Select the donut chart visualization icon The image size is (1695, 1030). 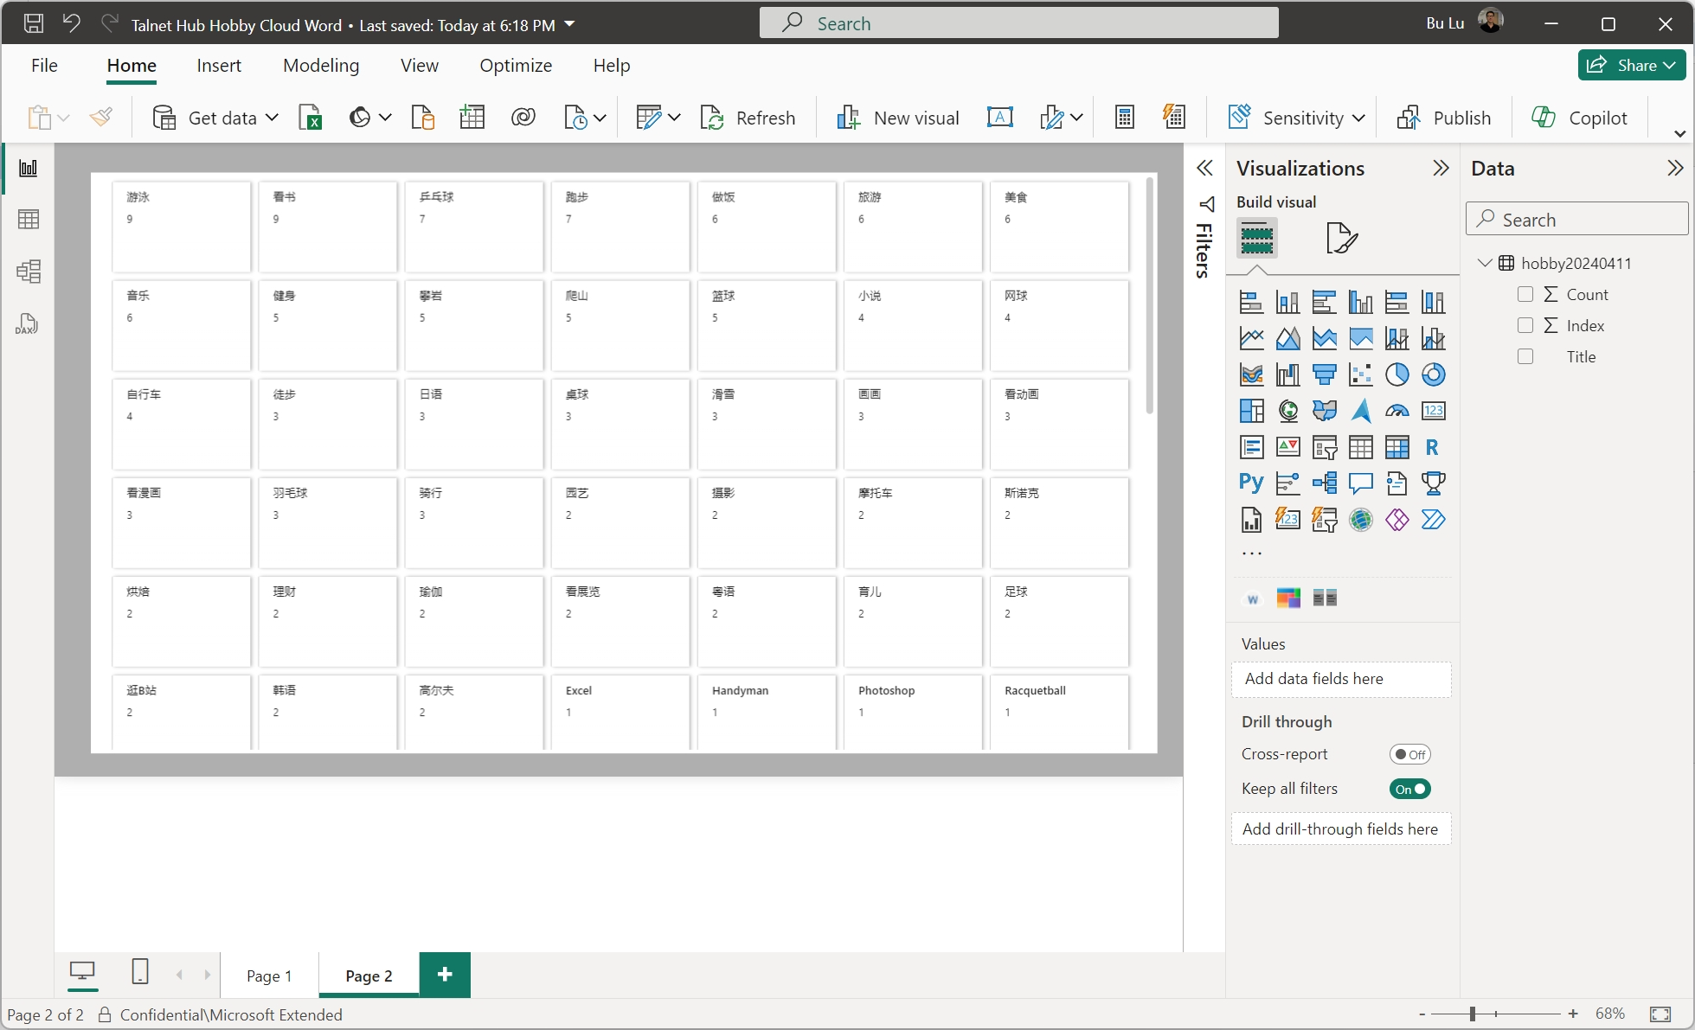1433,374
